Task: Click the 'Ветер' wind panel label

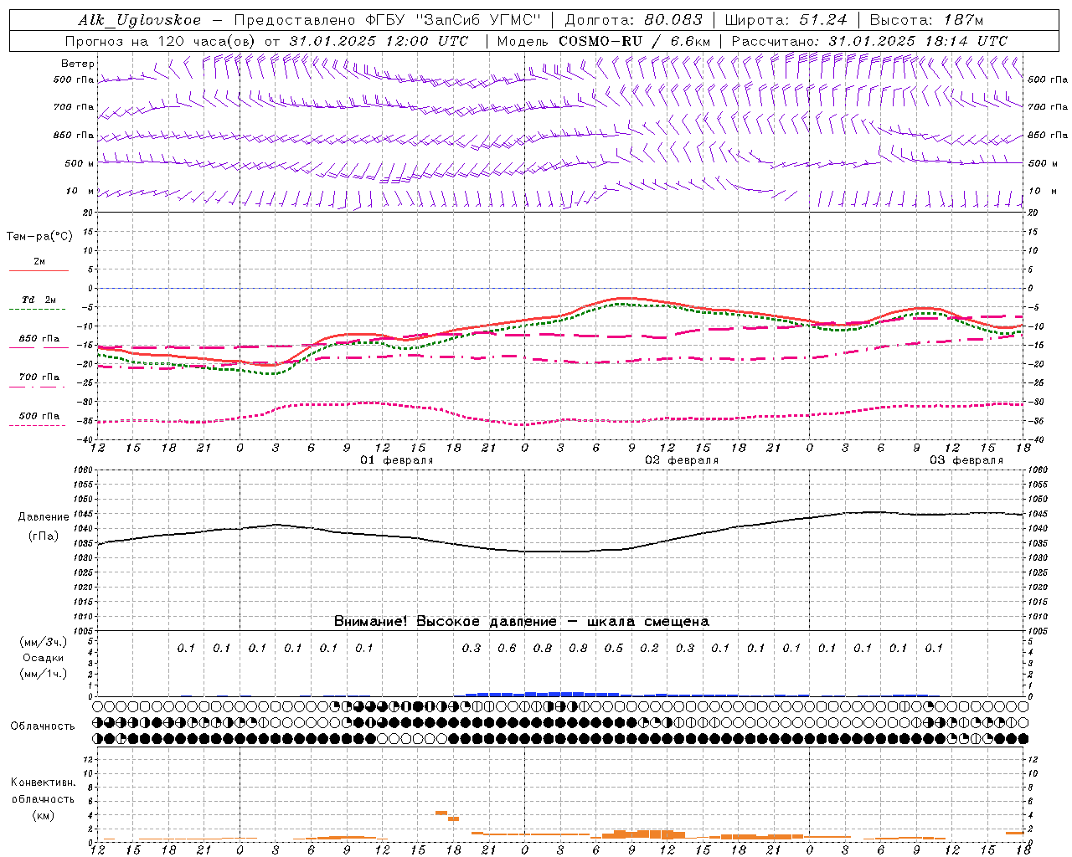Action: point(78,64)
